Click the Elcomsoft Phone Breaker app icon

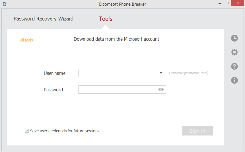pos(5,4)
